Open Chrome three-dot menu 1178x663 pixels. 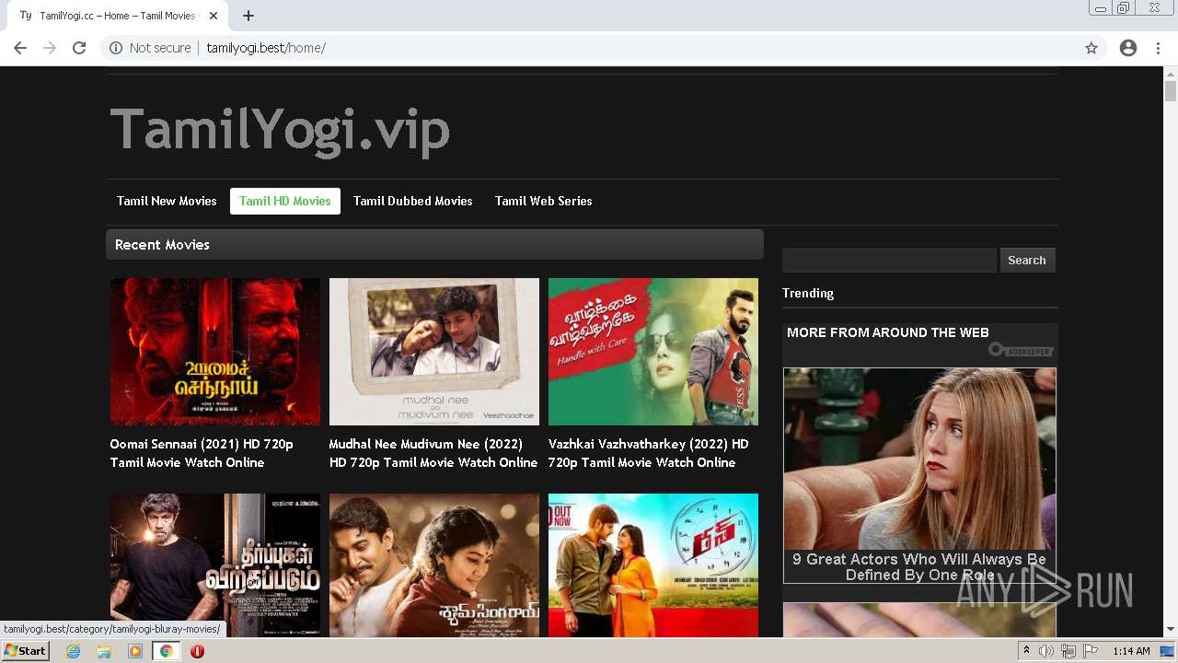click(1158, 48)
